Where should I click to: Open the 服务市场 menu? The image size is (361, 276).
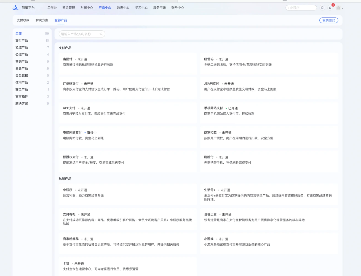[159, 8]
